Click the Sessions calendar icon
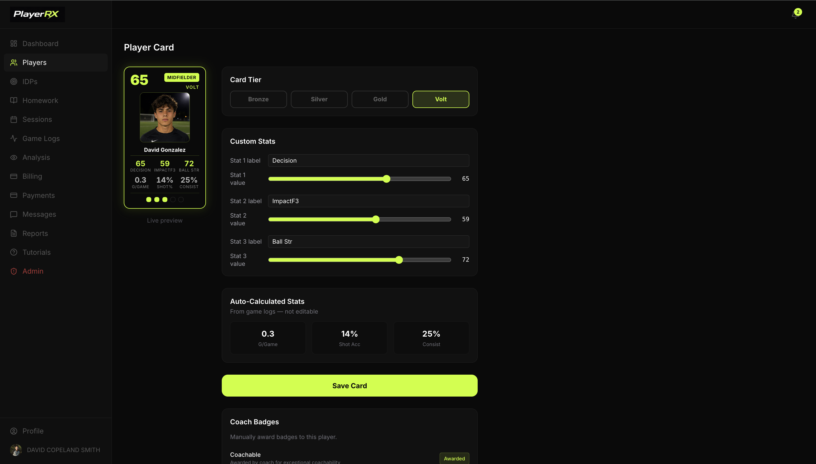 [x=14, y=120]
